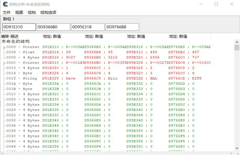Click the float value 498
The height and width of the screenshot is (155, 240).
pyautogui.click(x=154, y=52)
